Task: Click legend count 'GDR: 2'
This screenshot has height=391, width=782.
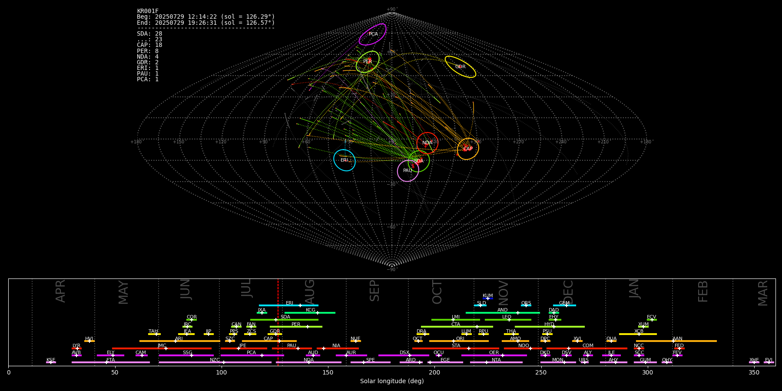Action: tap(148, 63)
